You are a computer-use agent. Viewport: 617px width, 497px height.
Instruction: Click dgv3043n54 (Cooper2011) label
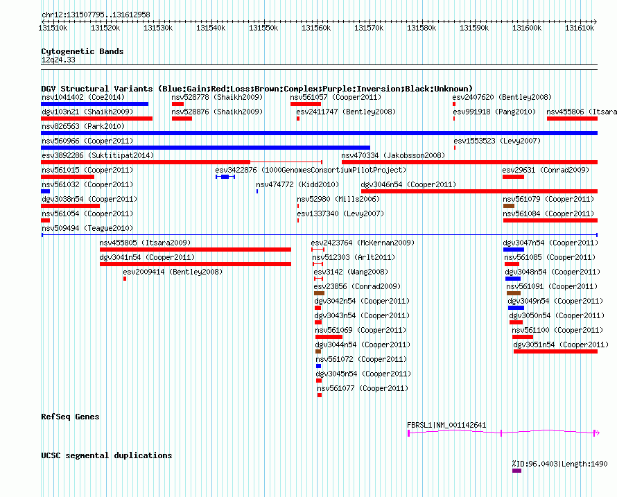[x=362, y=315]
